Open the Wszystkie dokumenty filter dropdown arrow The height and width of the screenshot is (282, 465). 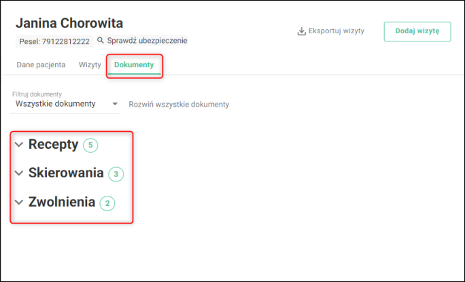(115, 104)
